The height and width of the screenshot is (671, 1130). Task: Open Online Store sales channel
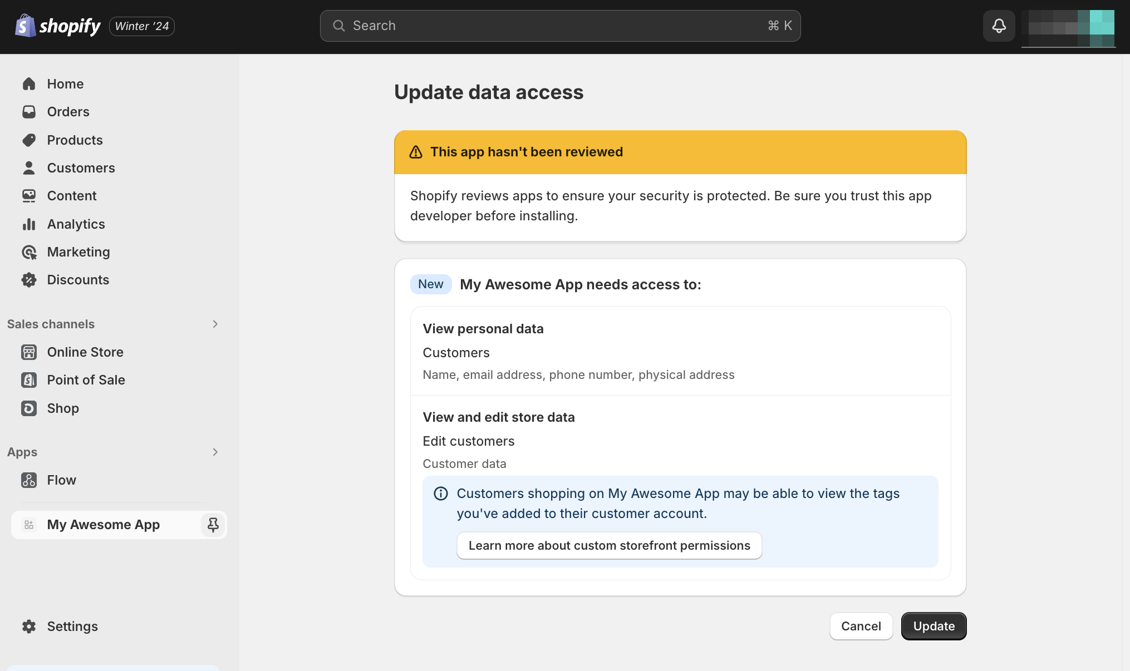coord(85,352)
